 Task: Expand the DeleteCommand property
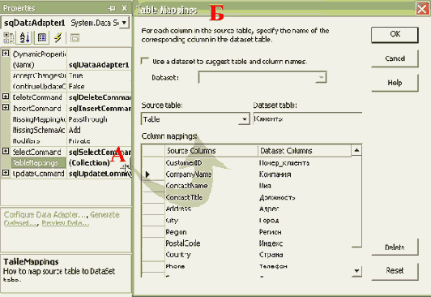coord(6,97)
